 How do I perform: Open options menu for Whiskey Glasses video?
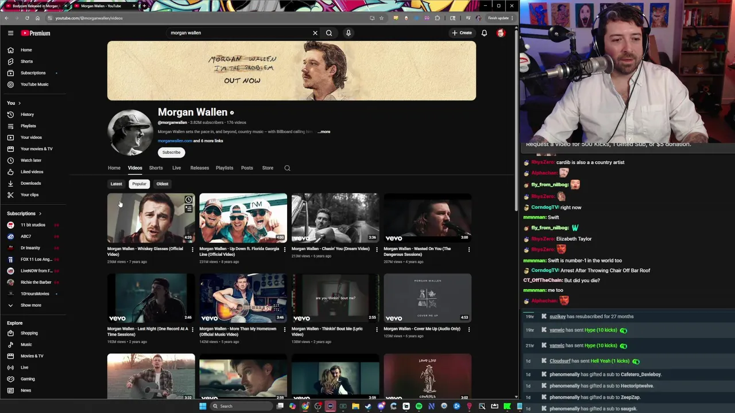coord(192,250)
